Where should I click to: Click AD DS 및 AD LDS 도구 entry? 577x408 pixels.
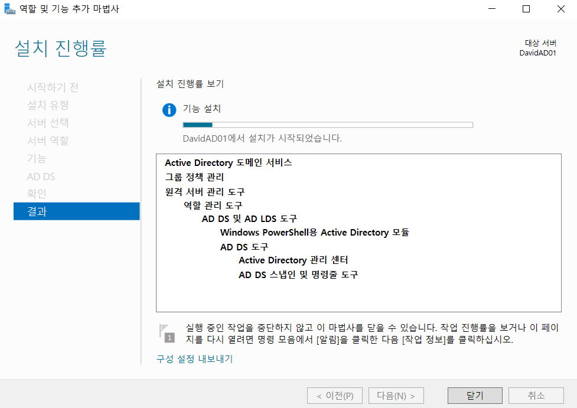(x=249, y=219)
